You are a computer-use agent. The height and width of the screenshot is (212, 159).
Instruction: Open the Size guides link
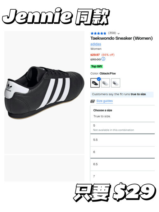(104, 101)
